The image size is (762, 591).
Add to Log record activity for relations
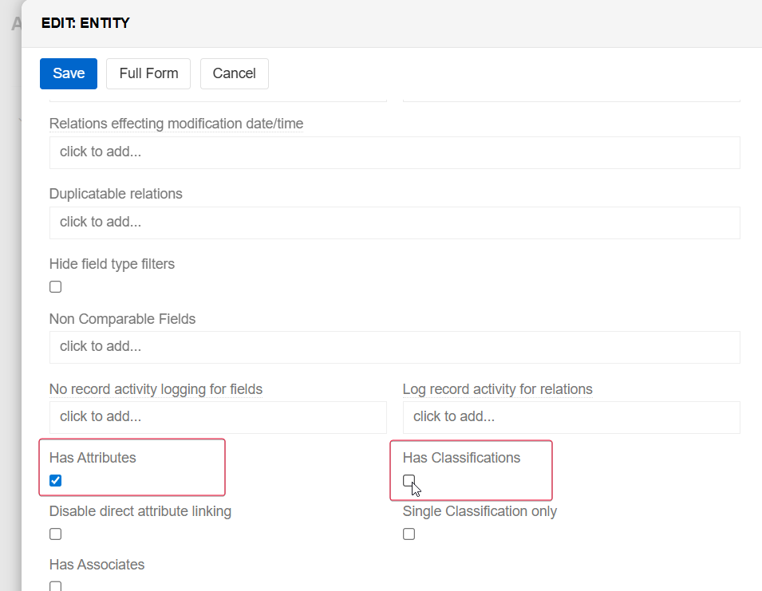point(571,417)
